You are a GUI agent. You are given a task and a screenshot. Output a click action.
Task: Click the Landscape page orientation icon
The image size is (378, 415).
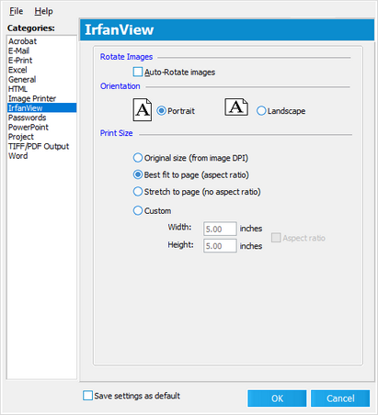click(x=236, y=107)
